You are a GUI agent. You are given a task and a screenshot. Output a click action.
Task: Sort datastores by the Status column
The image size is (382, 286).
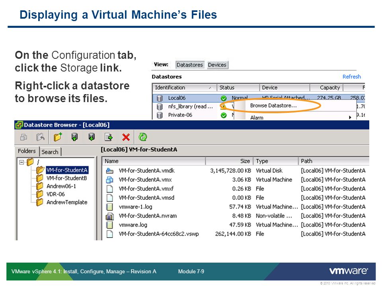click(x=238, y=87)
